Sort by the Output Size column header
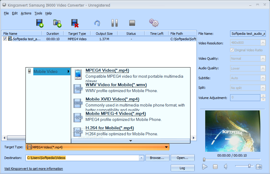Image resolution: width=270 pixels, height=174 pixels. (x=104, y=34)
